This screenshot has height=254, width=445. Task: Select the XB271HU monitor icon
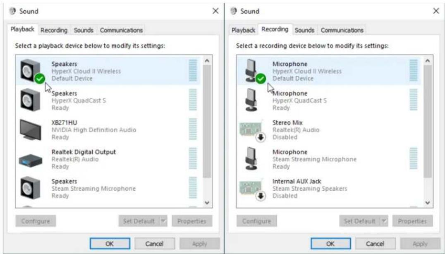30,130
